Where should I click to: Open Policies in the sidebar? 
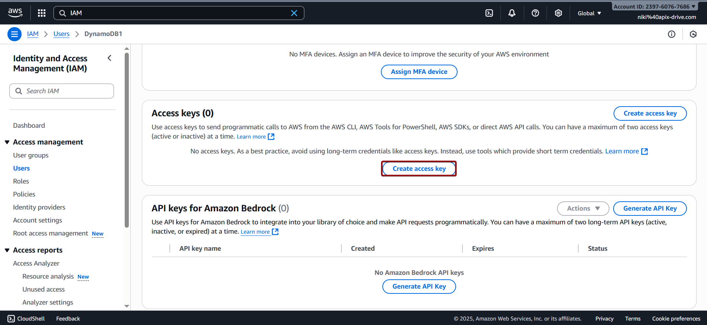24,194
